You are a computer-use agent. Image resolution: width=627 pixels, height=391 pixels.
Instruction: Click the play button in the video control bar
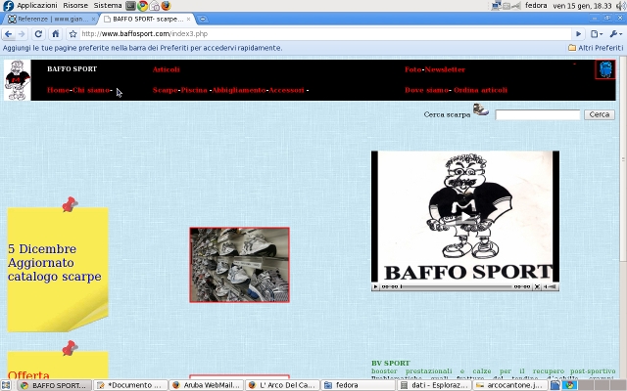click(375, 286)
